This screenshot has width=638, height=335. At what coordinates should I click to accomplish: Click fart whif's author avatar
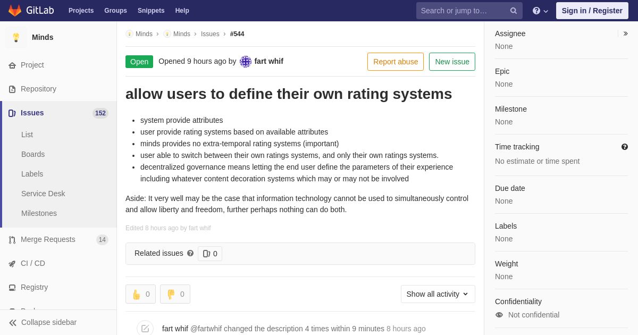pyautogui.click(x=246, y=62)
